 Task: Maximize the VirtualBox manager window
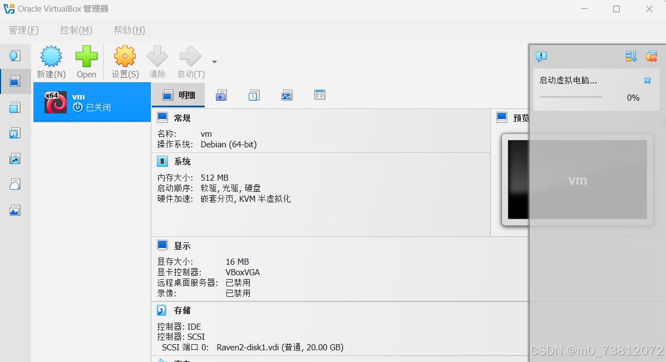[x=616, y=9]
